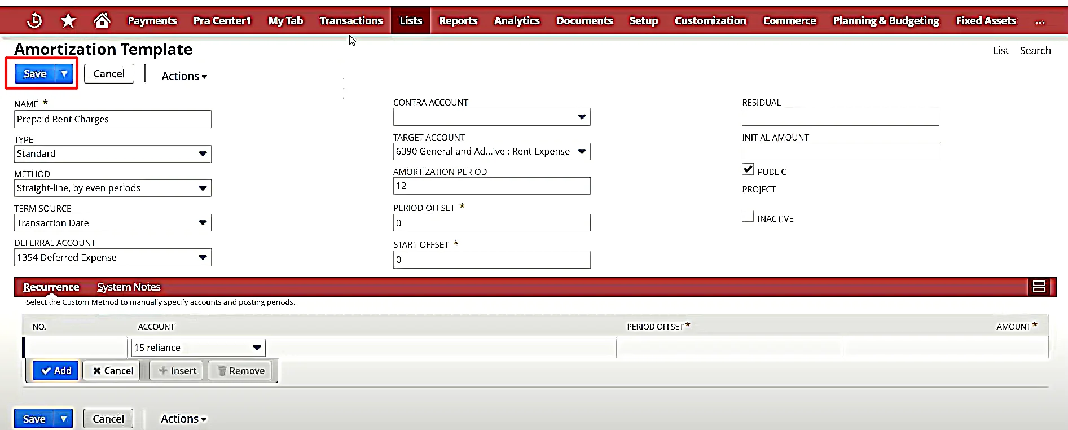The width and height of the screenshot is (1068, 430).
Task: Click the top Save button
Action: 35,74
